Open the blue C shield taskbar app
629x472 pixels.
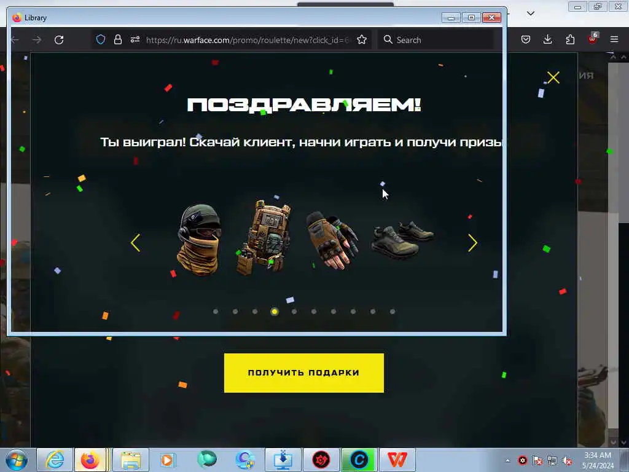(x=244, y=460)
